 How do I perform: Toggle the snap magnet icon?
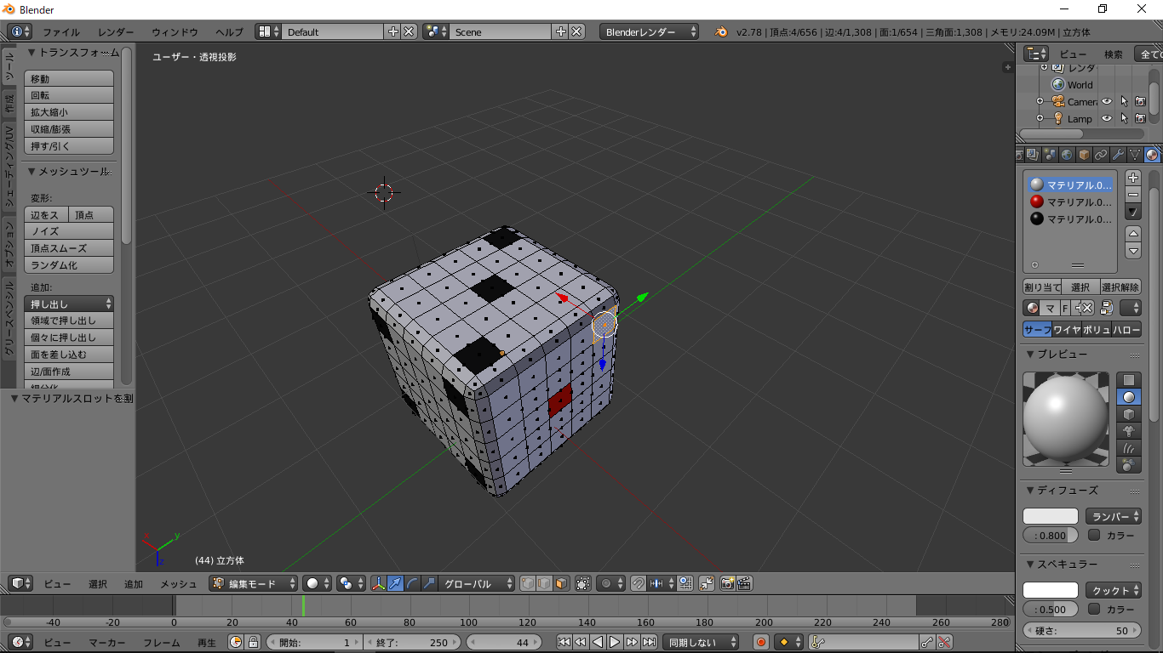point(638,584)
